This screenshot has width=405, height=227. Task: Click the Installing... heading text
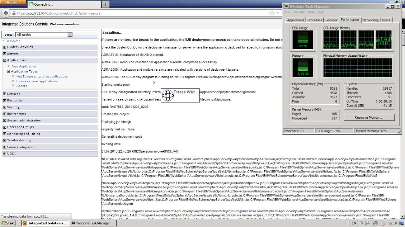pos(113,32)
